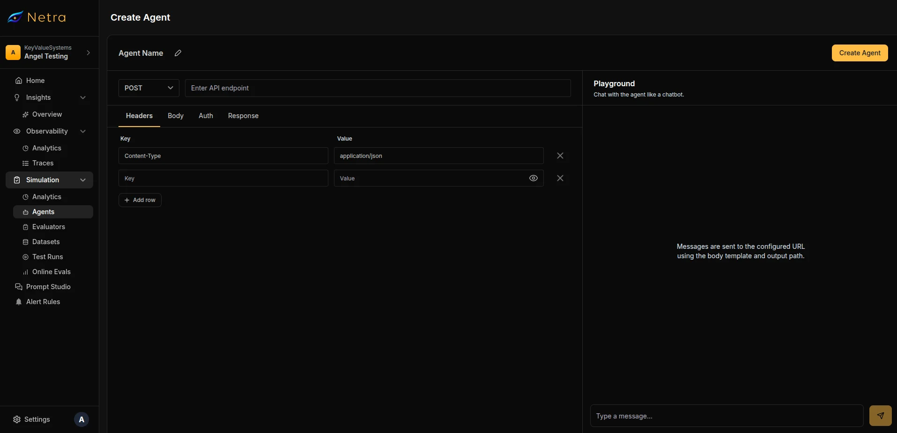Collapse the Insights chevron
Screen dimensions: 897x433
pyautogui.click(x=83, y=97)
